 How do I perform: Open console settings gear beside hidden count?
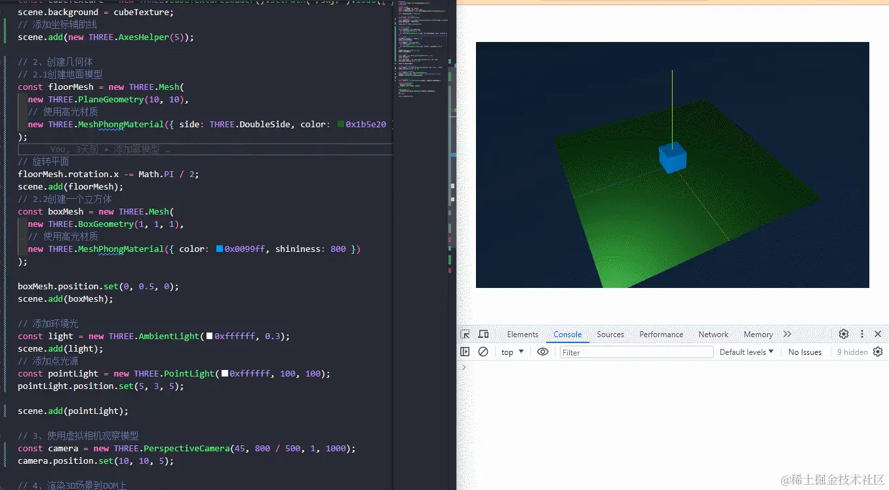(x=878, y=352)
